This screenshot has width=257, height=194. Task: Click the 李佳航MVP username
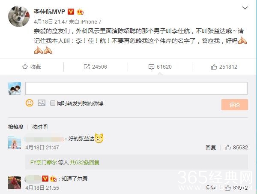click(x=49, y=12)
